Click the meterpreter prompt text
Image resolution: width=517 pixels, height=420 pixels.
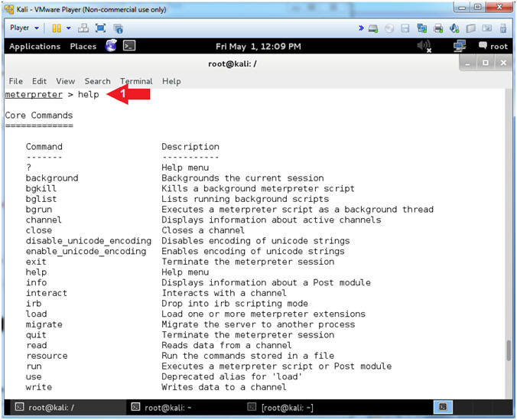[x=34, y=95]
